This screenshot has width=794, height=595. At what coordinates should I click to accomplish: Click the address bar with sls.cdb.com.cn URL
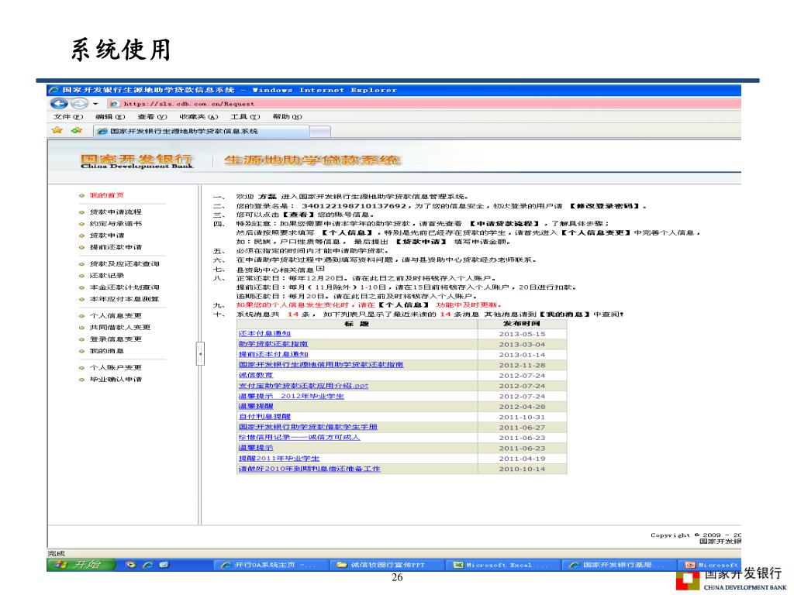pos(424,104)
